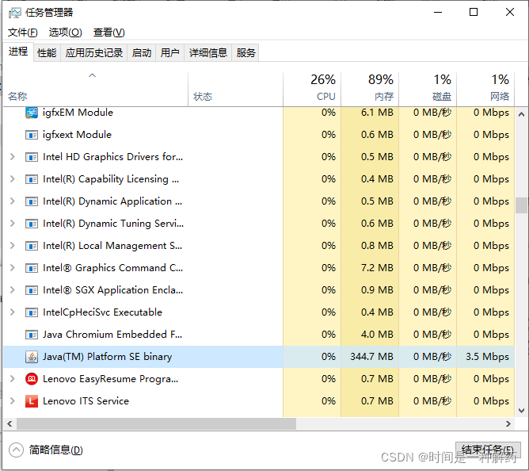Select the IntelCpHeciSvc Executable row name

[x=103, y=312]
